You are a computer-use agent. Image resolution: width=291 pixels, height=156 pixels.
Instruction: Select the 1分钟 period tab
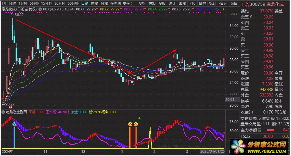point(23,3)
